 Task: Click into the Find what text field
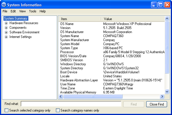point(71,104)
